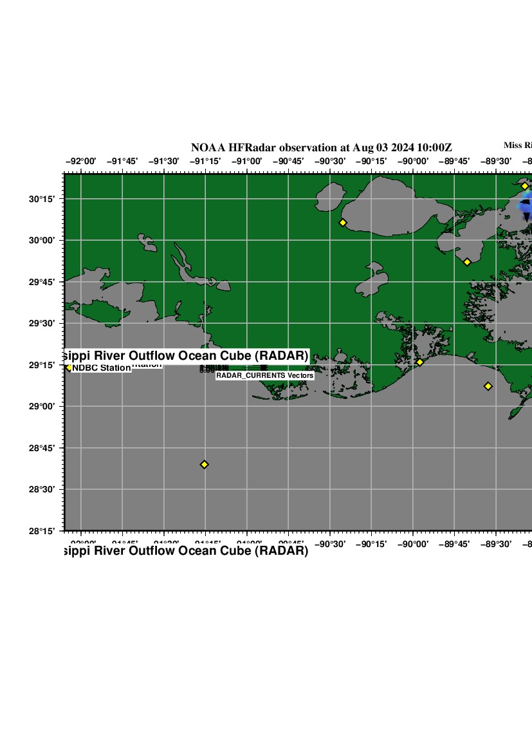The height and width of the screenshot is (753, 532).
Task: Click the 28°30' latitude label on the left axis
Action: 44,490
